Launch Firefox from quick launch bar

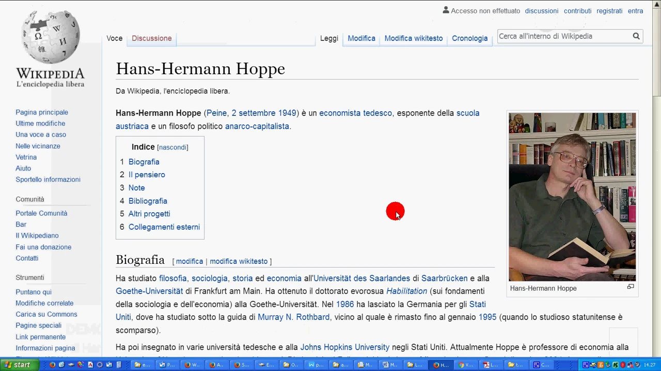pos(52,365)
